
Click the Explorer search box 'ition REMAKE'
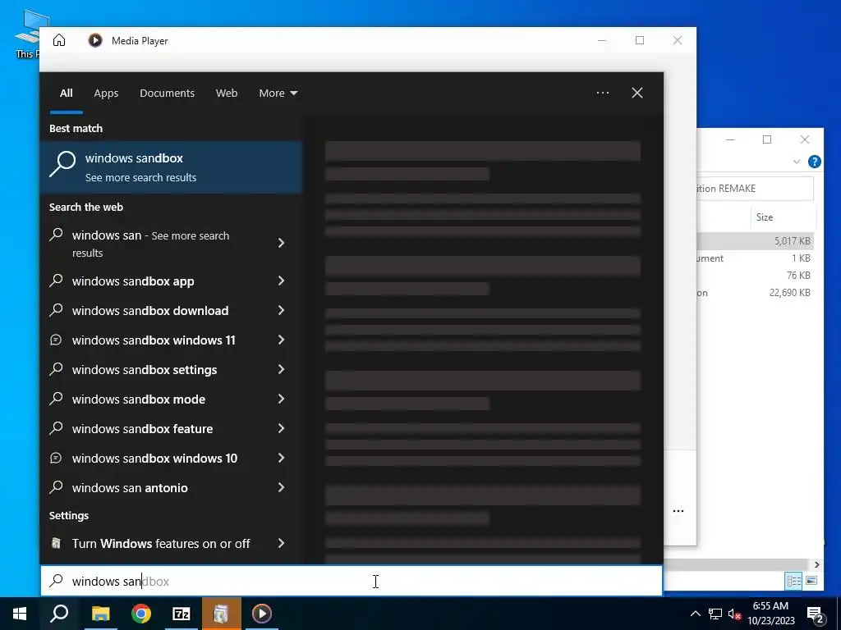756,189
